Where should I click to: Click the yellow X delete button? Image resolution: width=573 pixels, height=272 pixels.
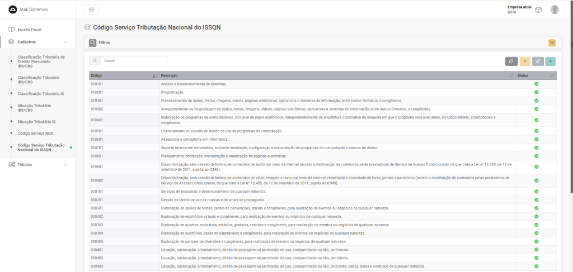point(525,61)
